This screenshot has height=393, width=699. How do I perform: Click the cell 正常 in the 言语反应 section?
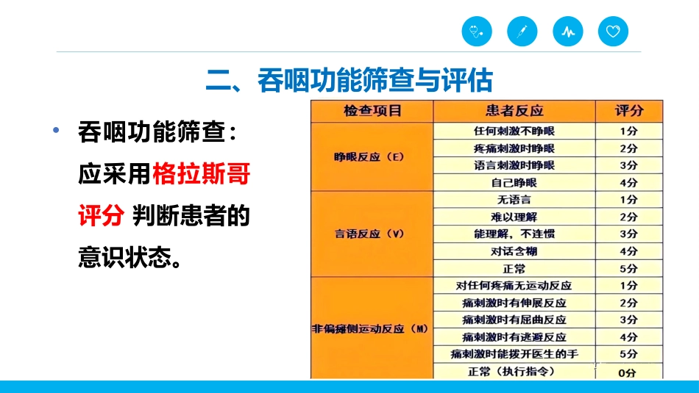(x=514, y=268)
